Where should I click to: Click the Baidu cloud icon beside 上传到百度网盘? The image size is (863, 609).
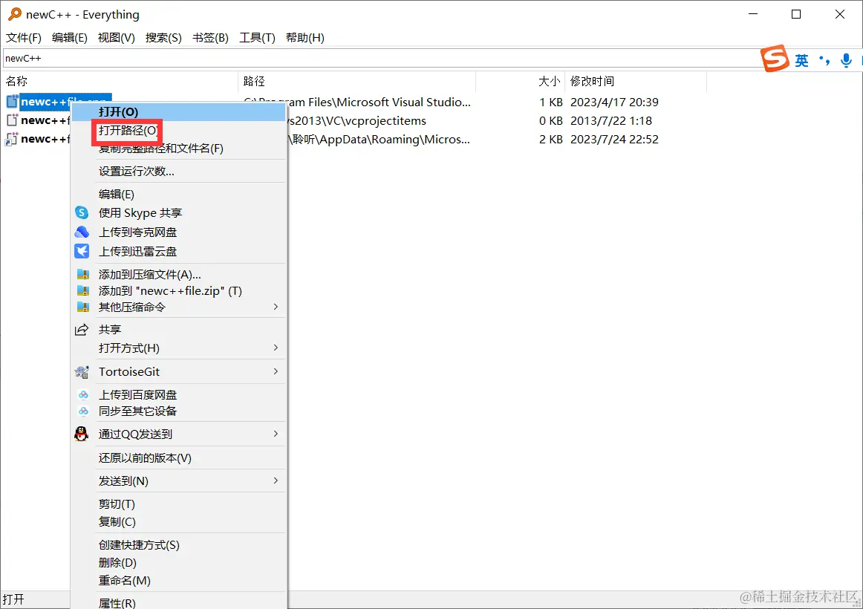(83, 394)
